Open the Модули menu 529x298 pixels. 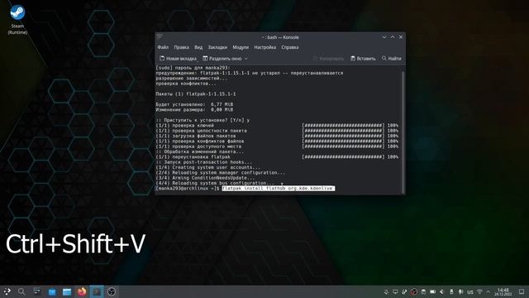click(x=241, y=47)
